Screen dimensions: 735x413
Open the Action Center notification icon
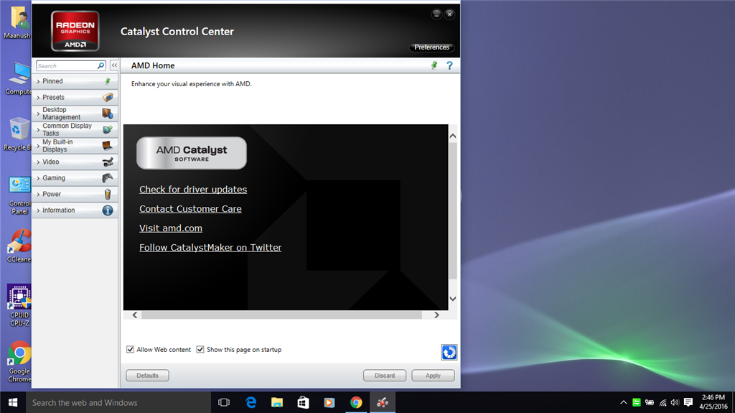pyautogui.click(x=688, y=402)
